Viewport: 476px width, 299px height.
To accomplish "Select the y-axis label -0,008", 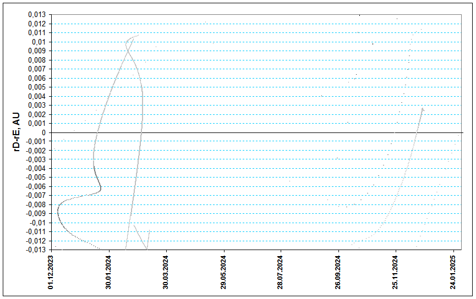I will [36, 204].
